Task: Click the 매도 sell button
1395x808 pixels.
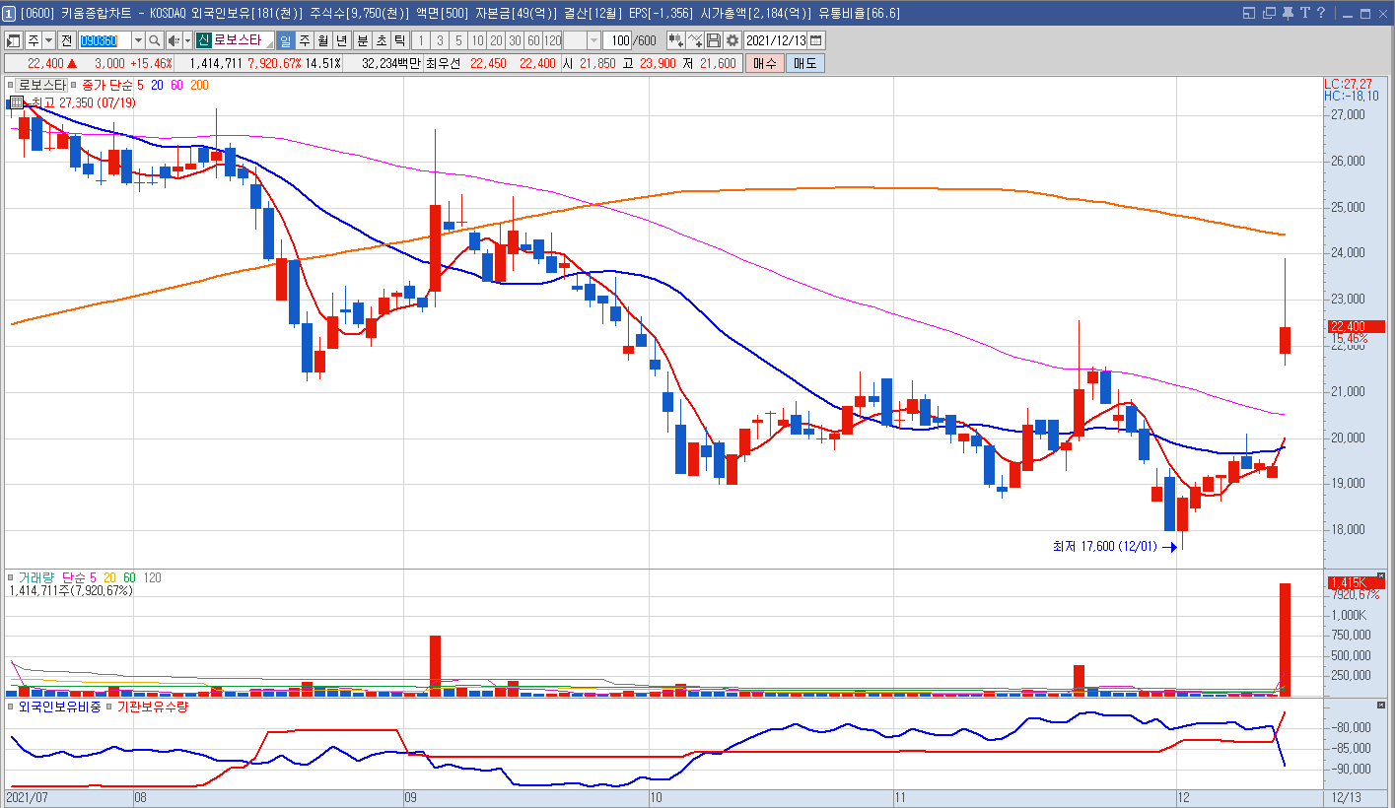Action: 804,63
